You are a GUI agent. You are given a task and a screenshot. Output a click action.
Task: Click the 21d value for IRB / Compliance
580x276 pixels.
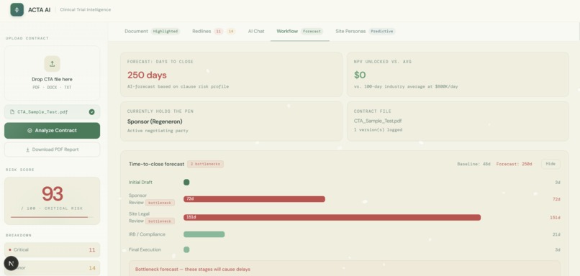[x=556, y=234]
